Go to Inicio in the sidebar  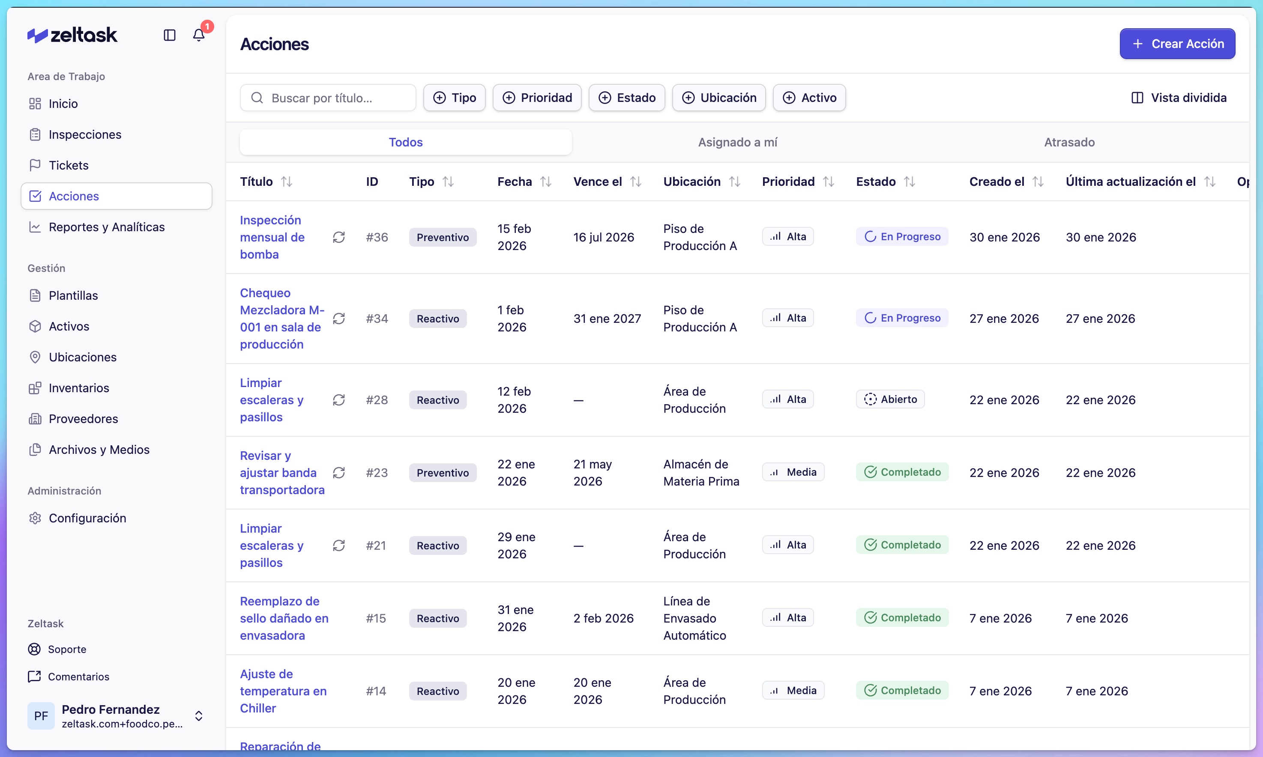point(117,104)
